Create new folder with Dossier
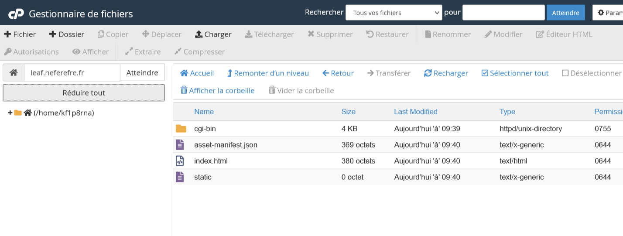This screenshot has width=623, height=236. 66,34
